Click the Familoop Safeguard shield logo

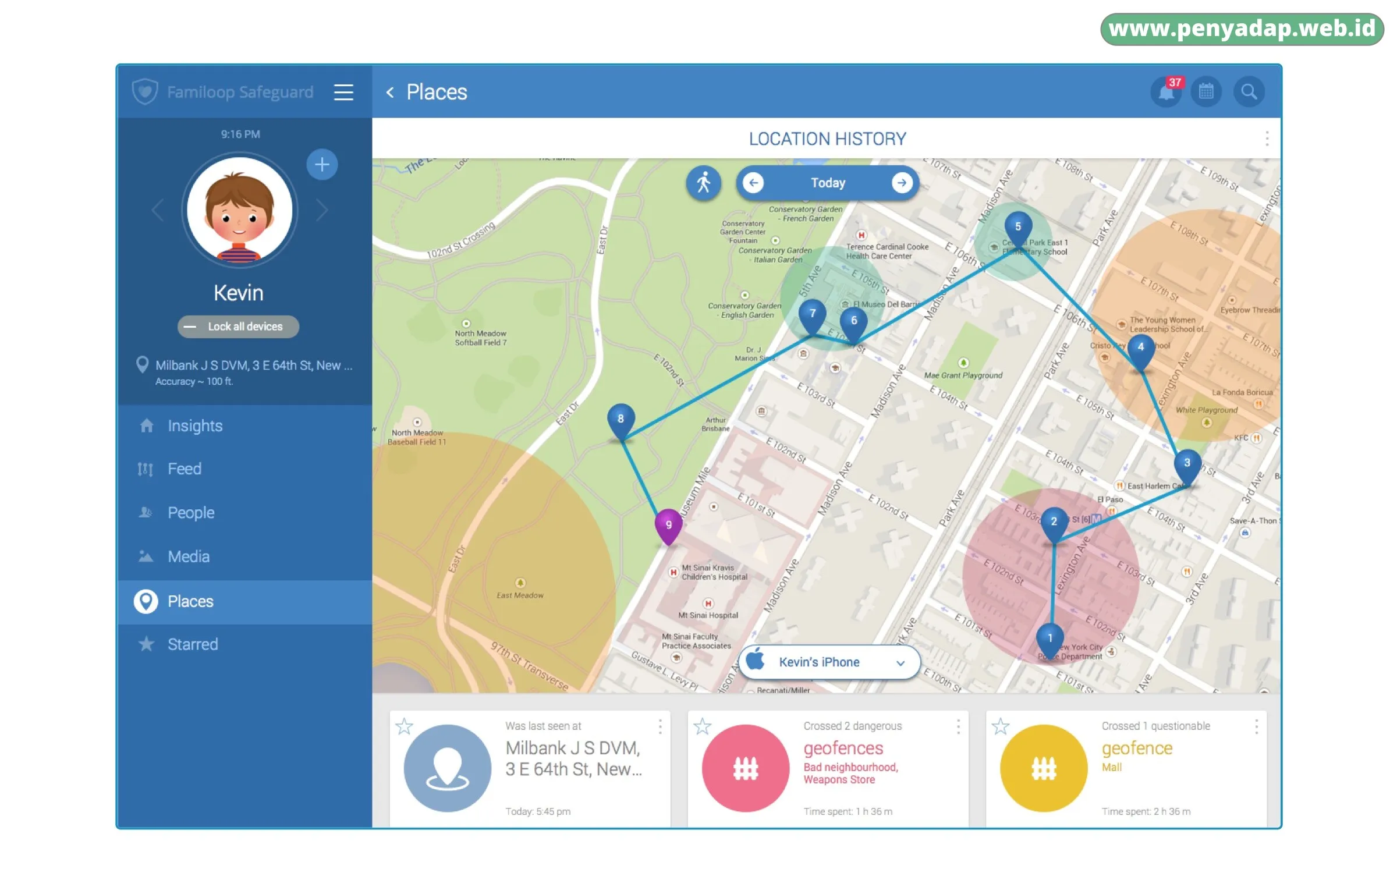[x=144, y=91]
